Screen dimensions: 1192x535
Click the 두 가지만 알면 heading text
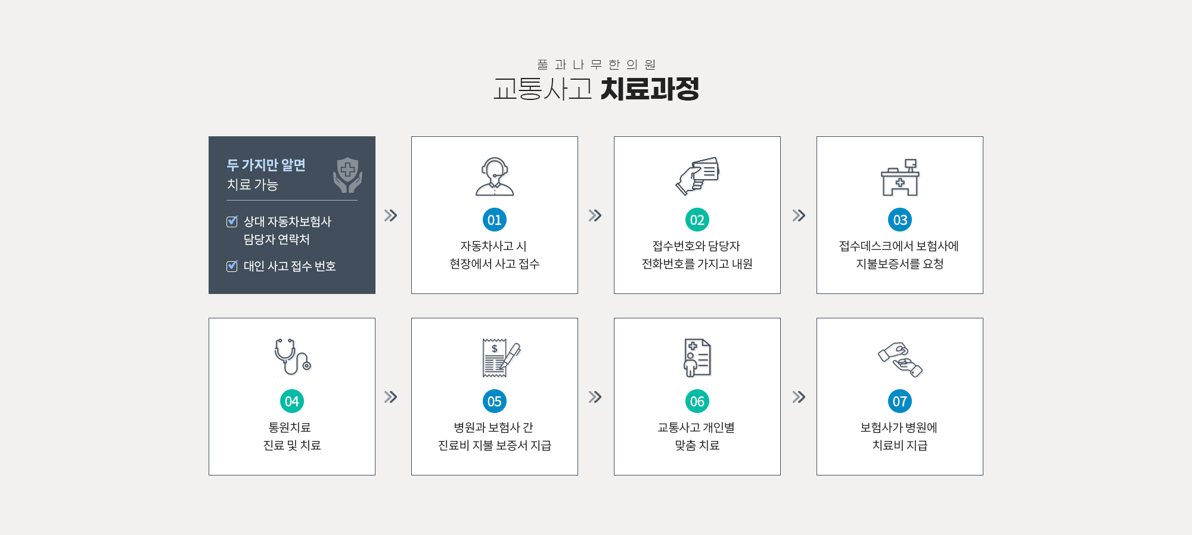coord(266,165)
